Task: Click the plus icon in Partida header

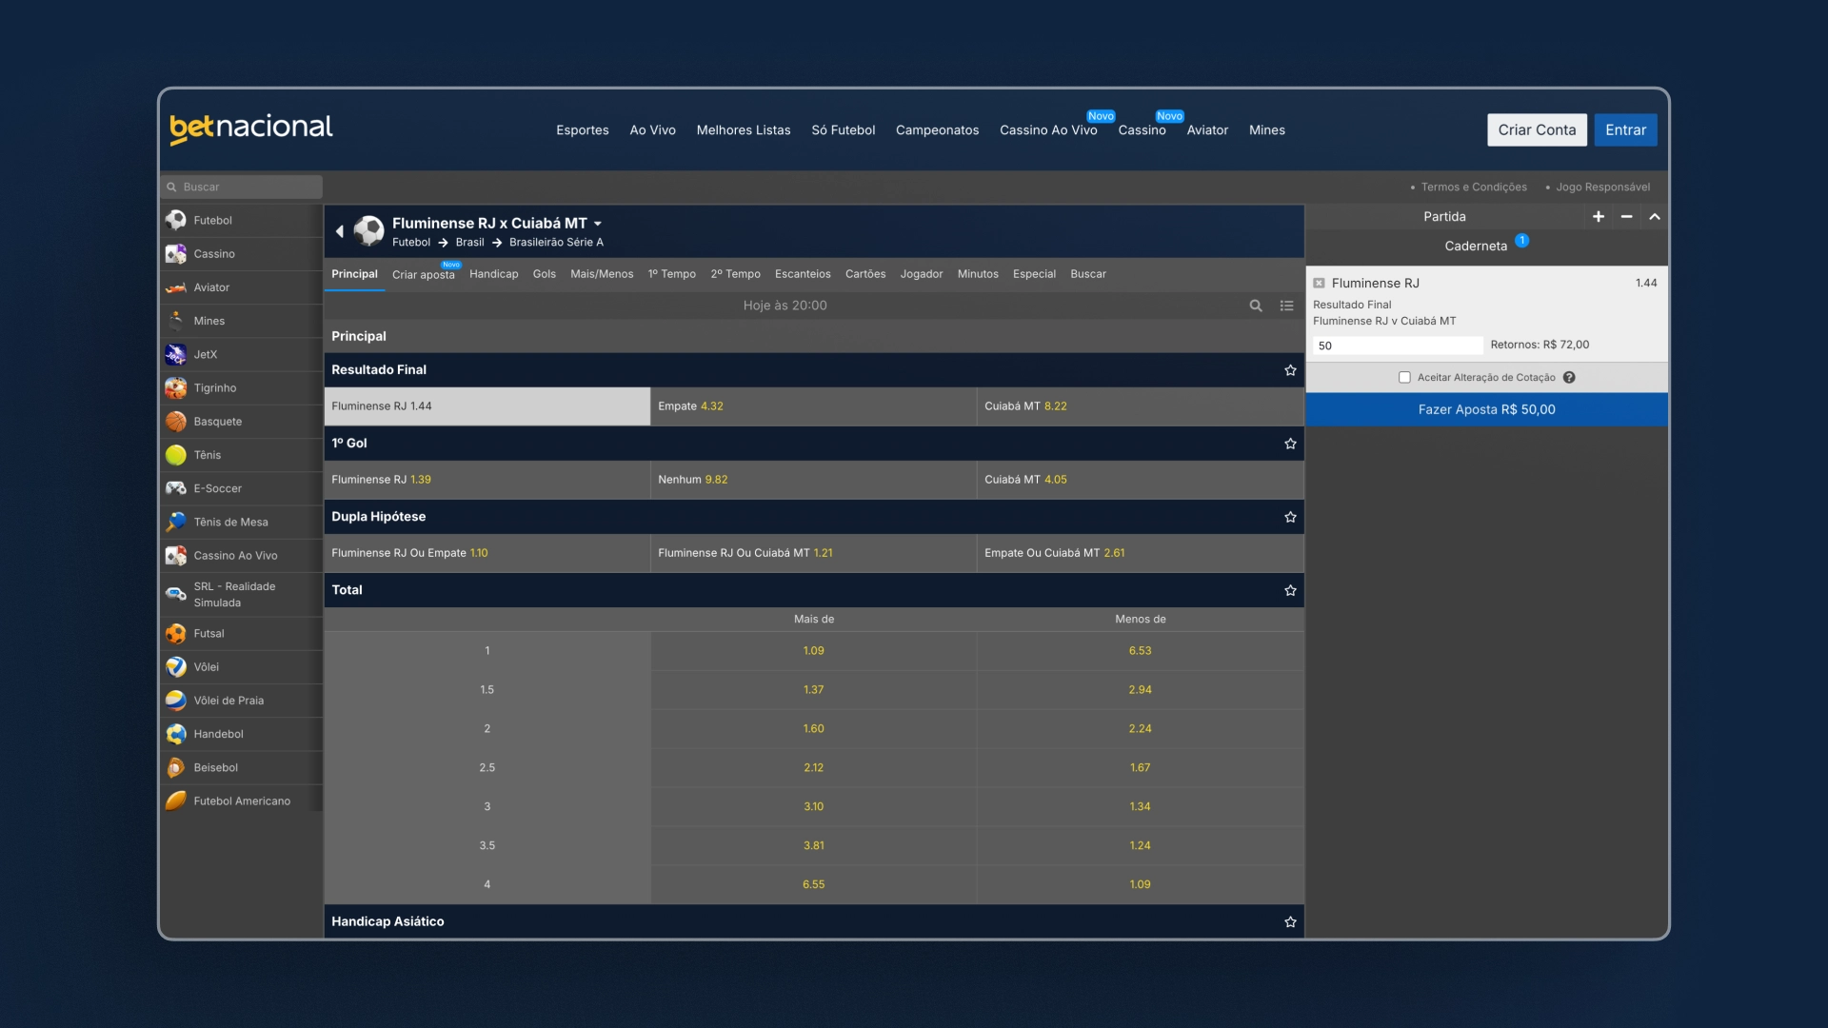Action: pos(1599,217)
